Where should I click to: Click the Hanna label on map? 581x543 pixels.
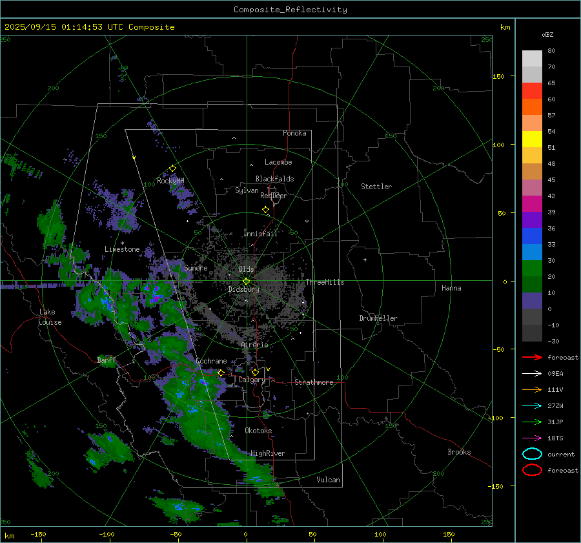click(x=451, y=288)
